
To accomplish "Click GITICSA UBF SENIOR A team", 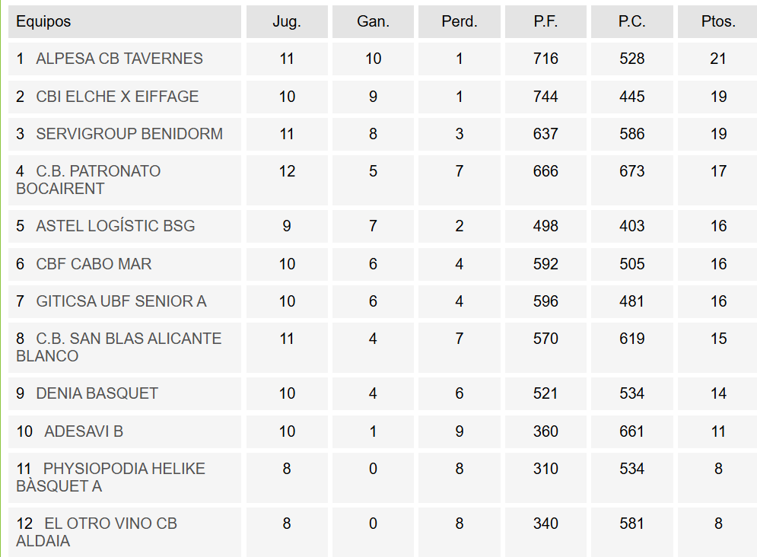I will click(121, 301).
